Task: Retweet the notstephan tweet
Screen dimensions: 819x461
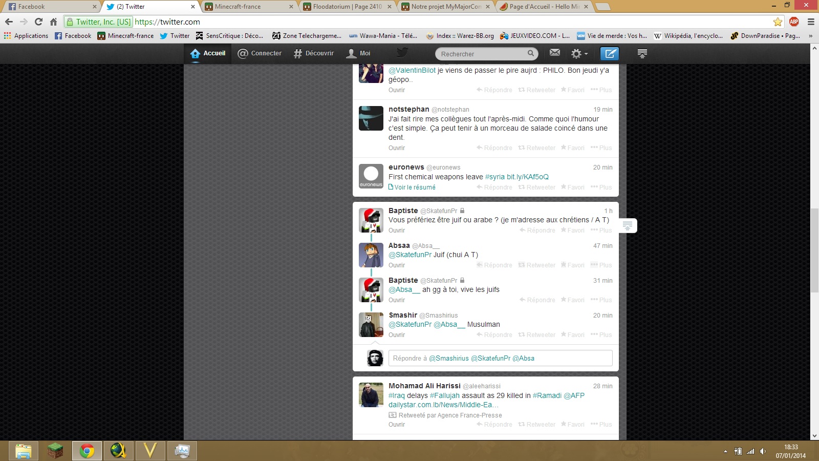Action: click(536, 148)
